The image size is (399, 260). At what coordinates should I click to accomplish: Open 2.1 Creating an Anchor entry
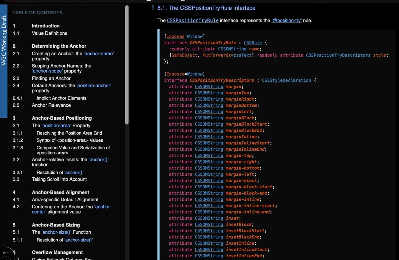(x=73, y=56)
